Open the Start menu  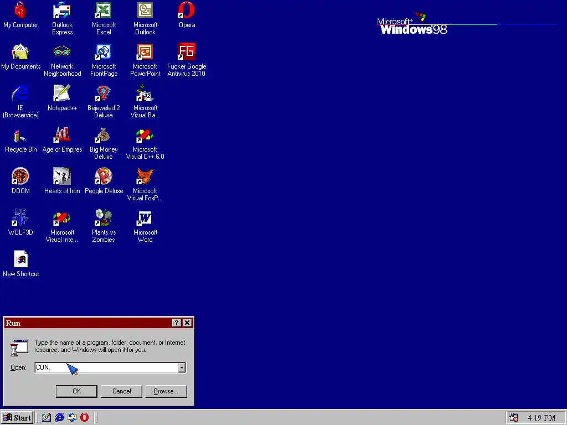pyautogui.click(x=17, y=418)
